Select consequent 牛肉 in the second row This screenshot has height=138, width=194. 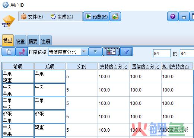(x=50, y=90)
